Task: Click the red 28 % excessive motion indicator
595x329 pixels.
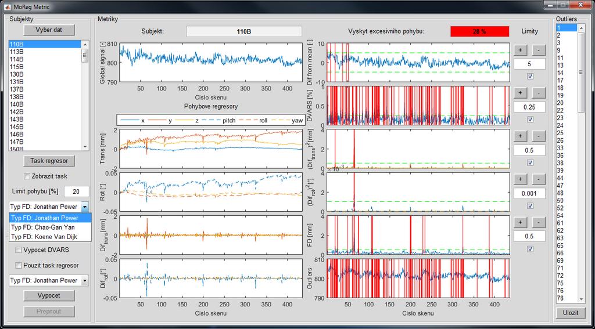Action: 479,31
